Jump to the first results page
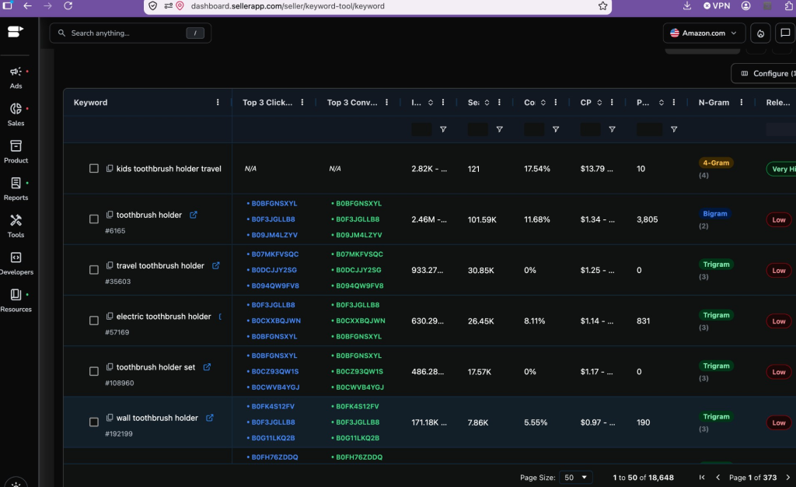The width and height of the screenshot is (796, 487). click(x=702, y=478)
